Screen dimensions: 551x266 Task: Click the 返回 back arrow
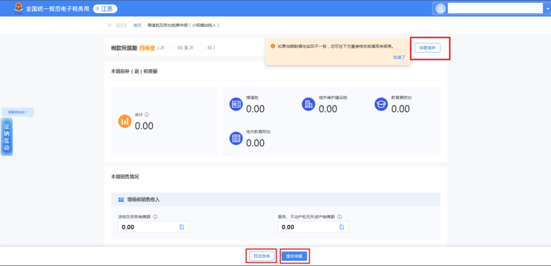pos(110,25)
